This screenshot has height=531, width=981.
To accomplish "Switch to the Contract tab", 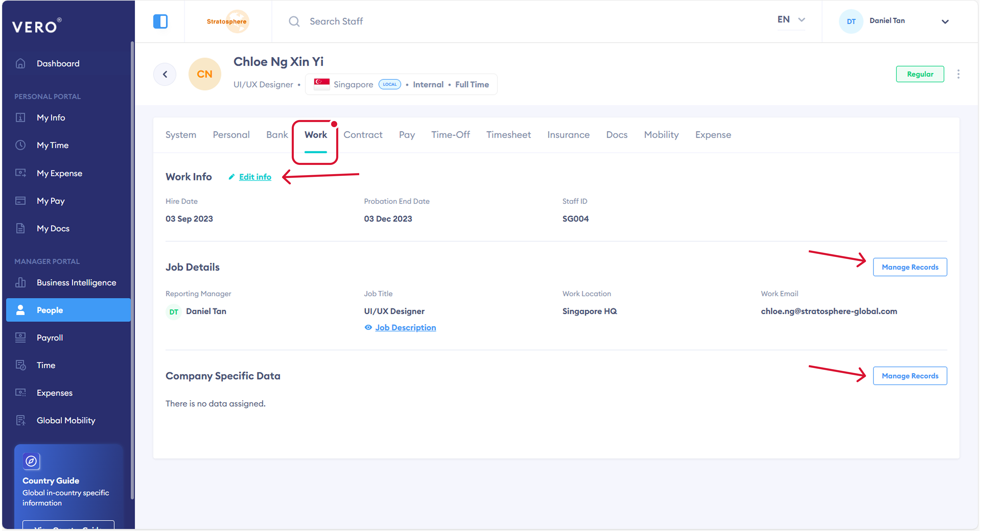I will pos(363,135).
